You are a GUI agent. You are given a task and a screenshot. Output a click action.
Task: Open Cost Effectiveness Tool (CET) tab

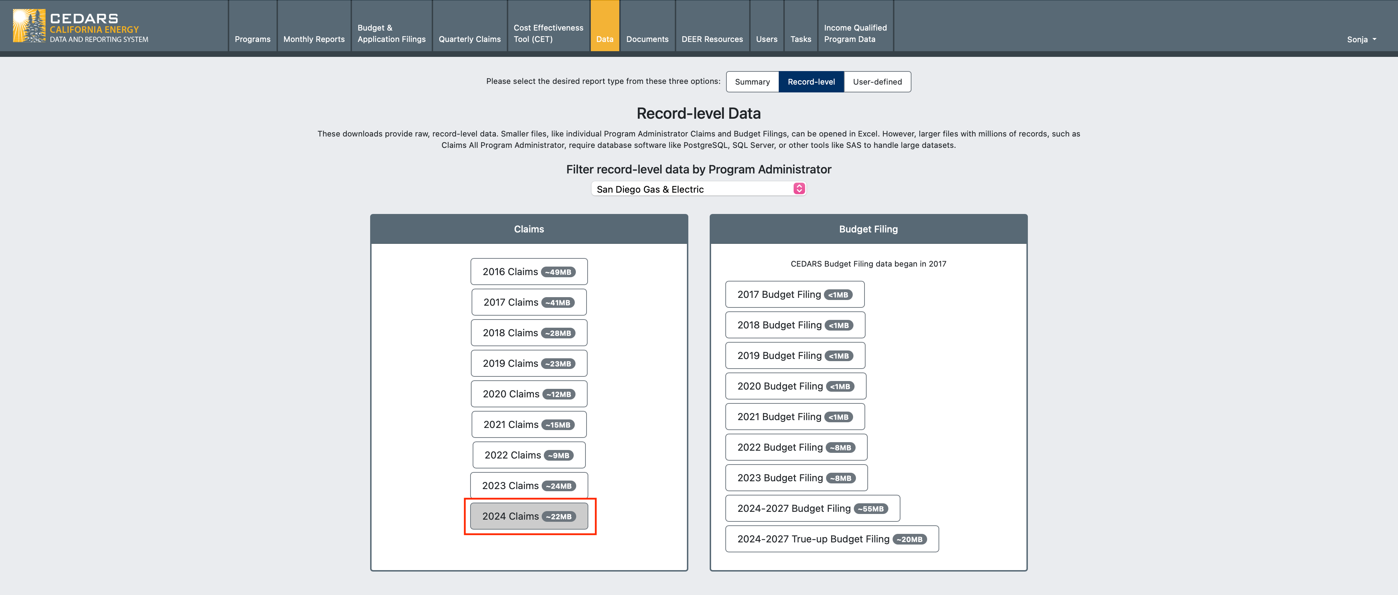point(548,34)
